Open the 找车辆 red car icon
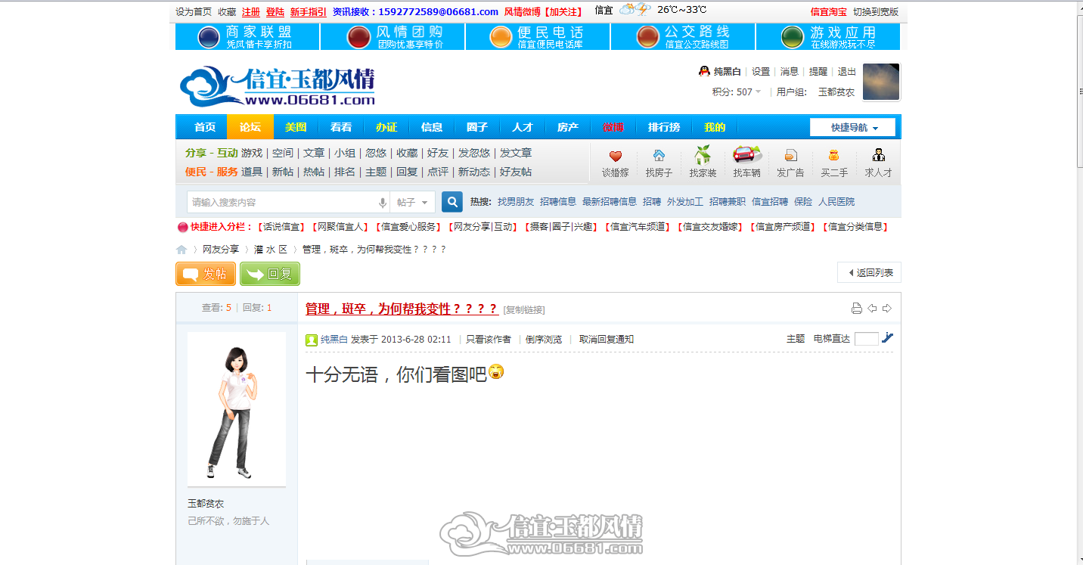Viewport: 1083px width, 565px height. [x=746, y=154]
